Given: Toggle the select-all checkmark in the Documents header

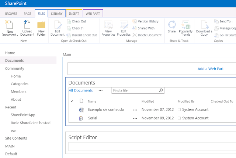Looking at the screenshot, I should click(72, 101).
